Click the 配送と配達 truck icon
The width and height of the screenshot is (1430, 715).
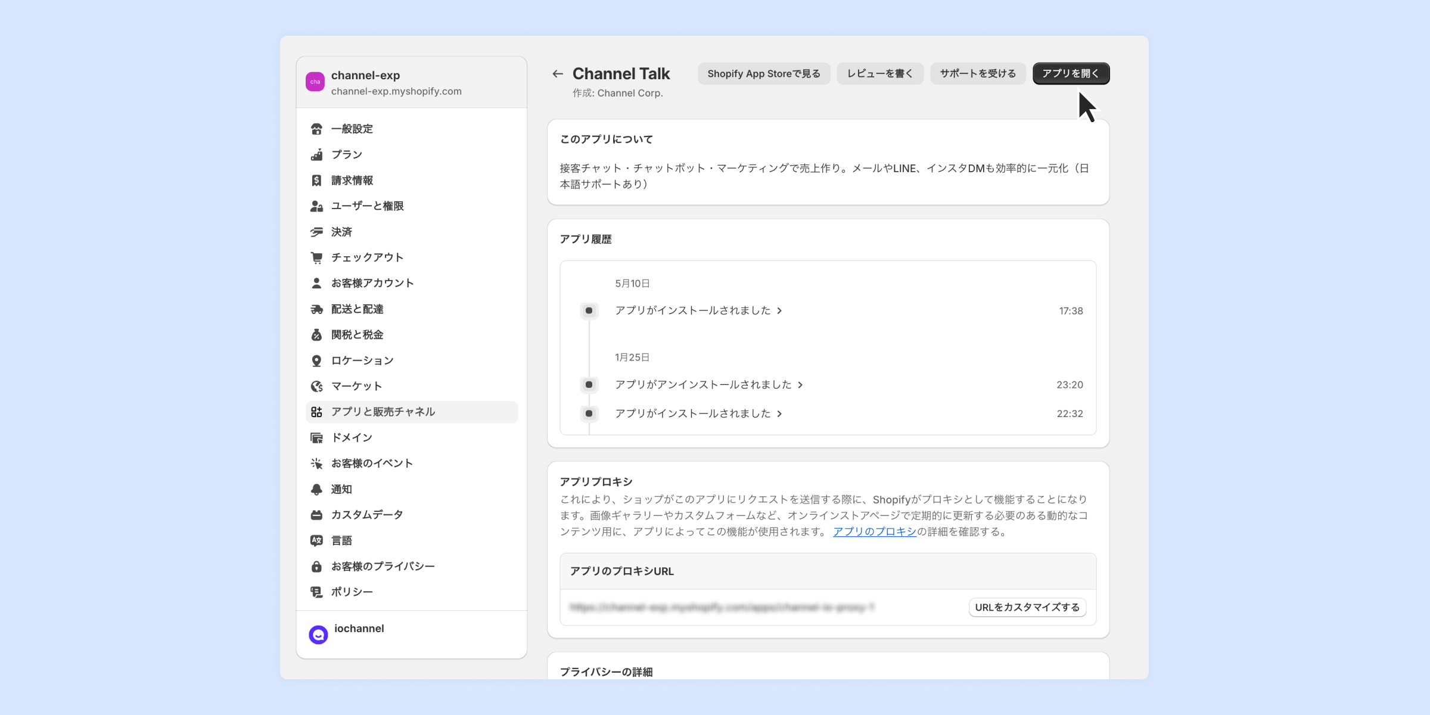point(316,309)
